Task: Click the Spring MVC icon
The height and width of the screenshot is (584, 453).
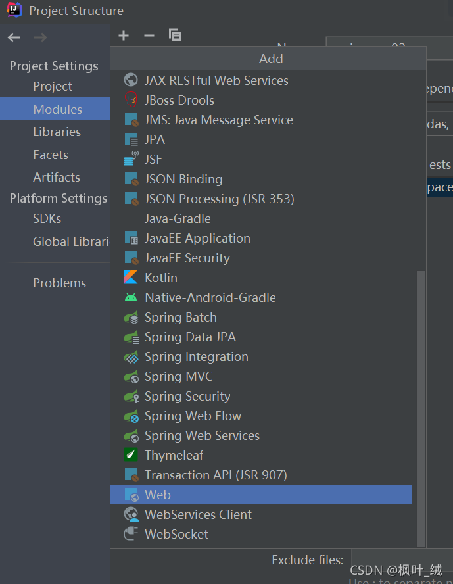Action: [x=131, y=376]
